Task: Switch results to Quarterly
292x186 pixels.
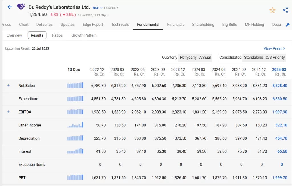Action: (x=169, y=57)
